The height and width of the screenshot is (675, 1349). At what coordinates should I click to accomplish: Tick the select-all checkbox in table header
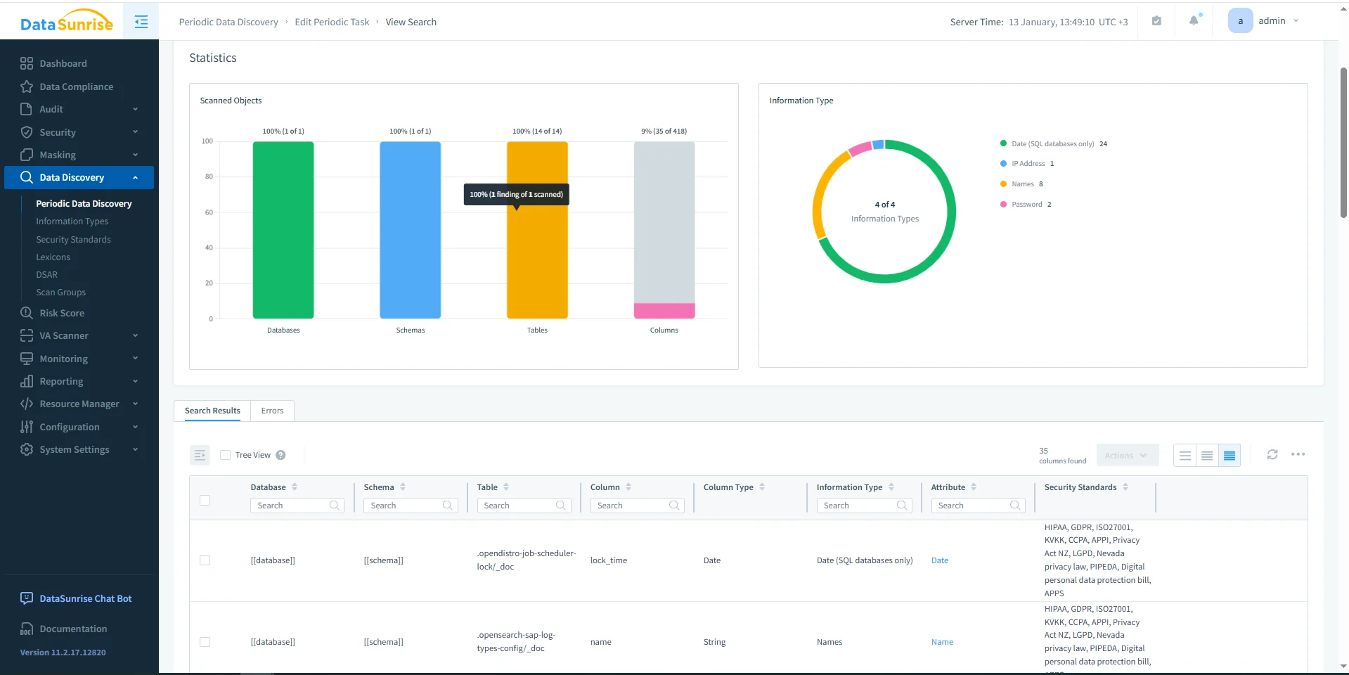[x=205, y=500]
